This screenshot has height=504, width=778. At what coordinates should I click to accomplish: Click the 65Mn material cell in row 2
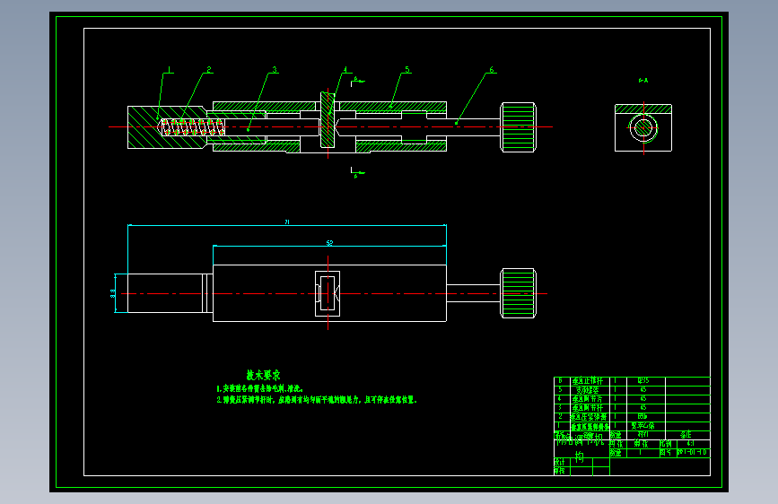click(x=643, y=416)
